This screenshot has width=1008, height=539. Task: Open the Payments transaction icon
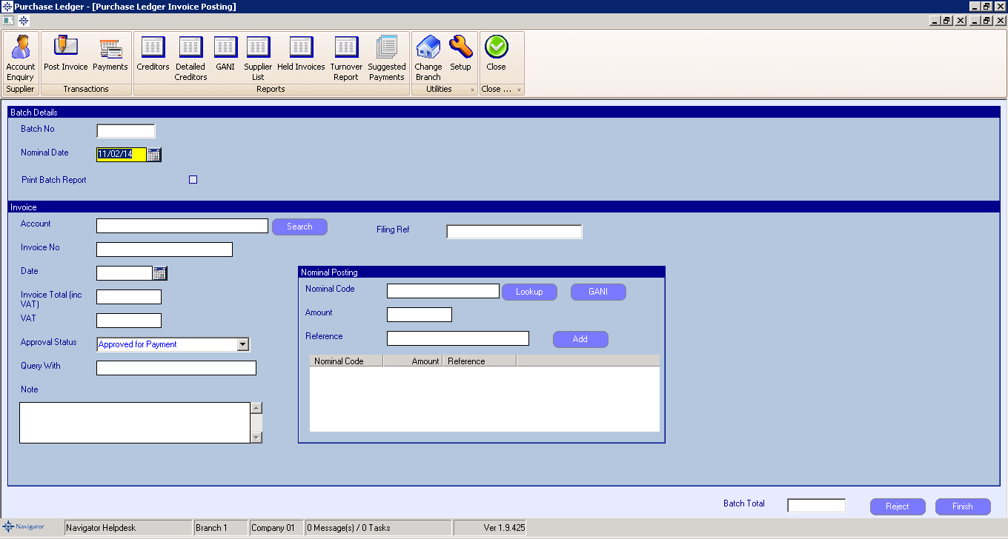(x=110, y=53)
